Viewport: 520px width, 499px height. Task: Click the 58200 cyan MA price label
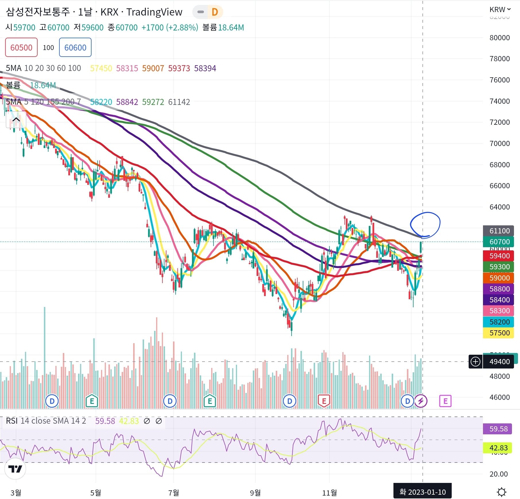[499, 322]
